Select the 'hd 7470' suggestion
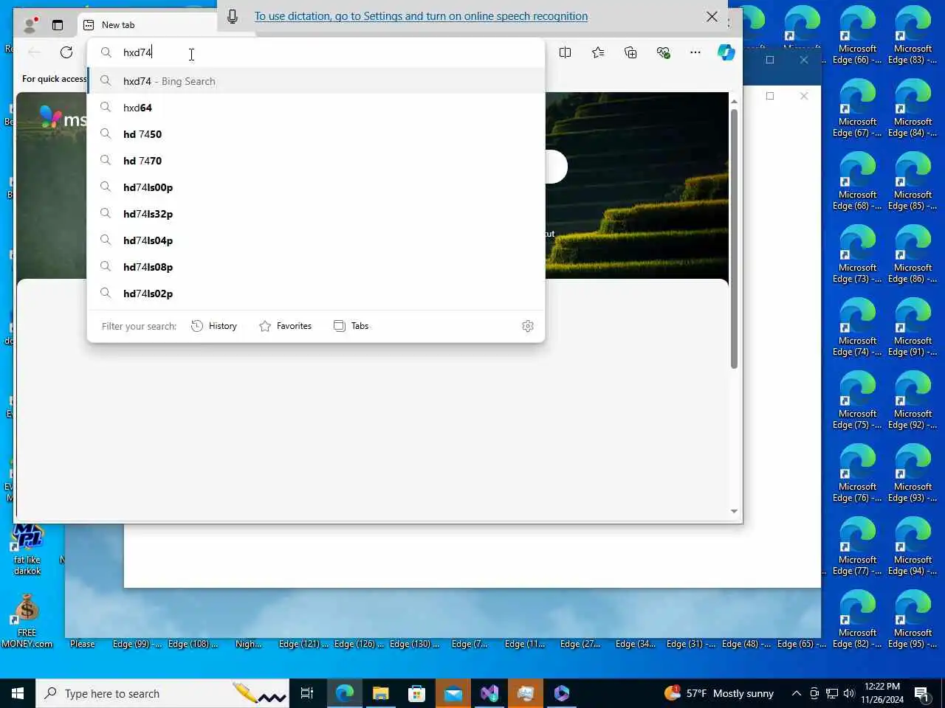Viewport: 945px width, 708px height. click(x=316, y=161)
